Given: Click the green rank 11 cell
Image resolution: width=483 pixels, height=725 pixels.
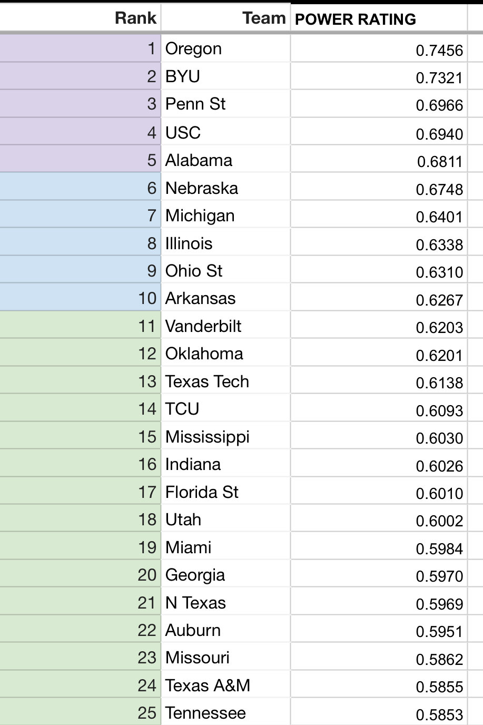Looking at the screenshot, I should point(80,325).
